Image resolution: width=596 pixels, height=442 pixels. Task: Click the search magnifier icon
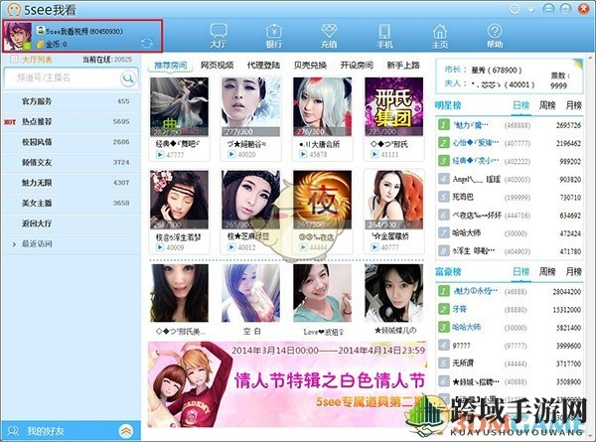(x=128, y=78)
